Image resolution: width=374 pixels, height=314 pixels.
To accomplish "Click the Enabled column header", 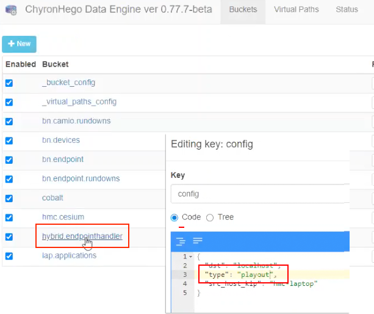I will coord(21,64).
